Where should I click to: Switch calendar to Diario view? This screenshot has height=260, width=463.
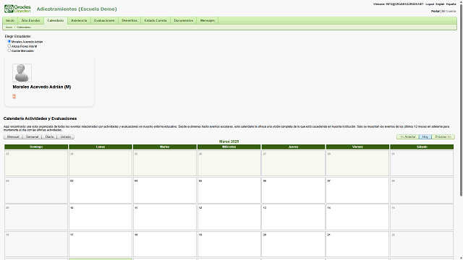tap(49, 136)
